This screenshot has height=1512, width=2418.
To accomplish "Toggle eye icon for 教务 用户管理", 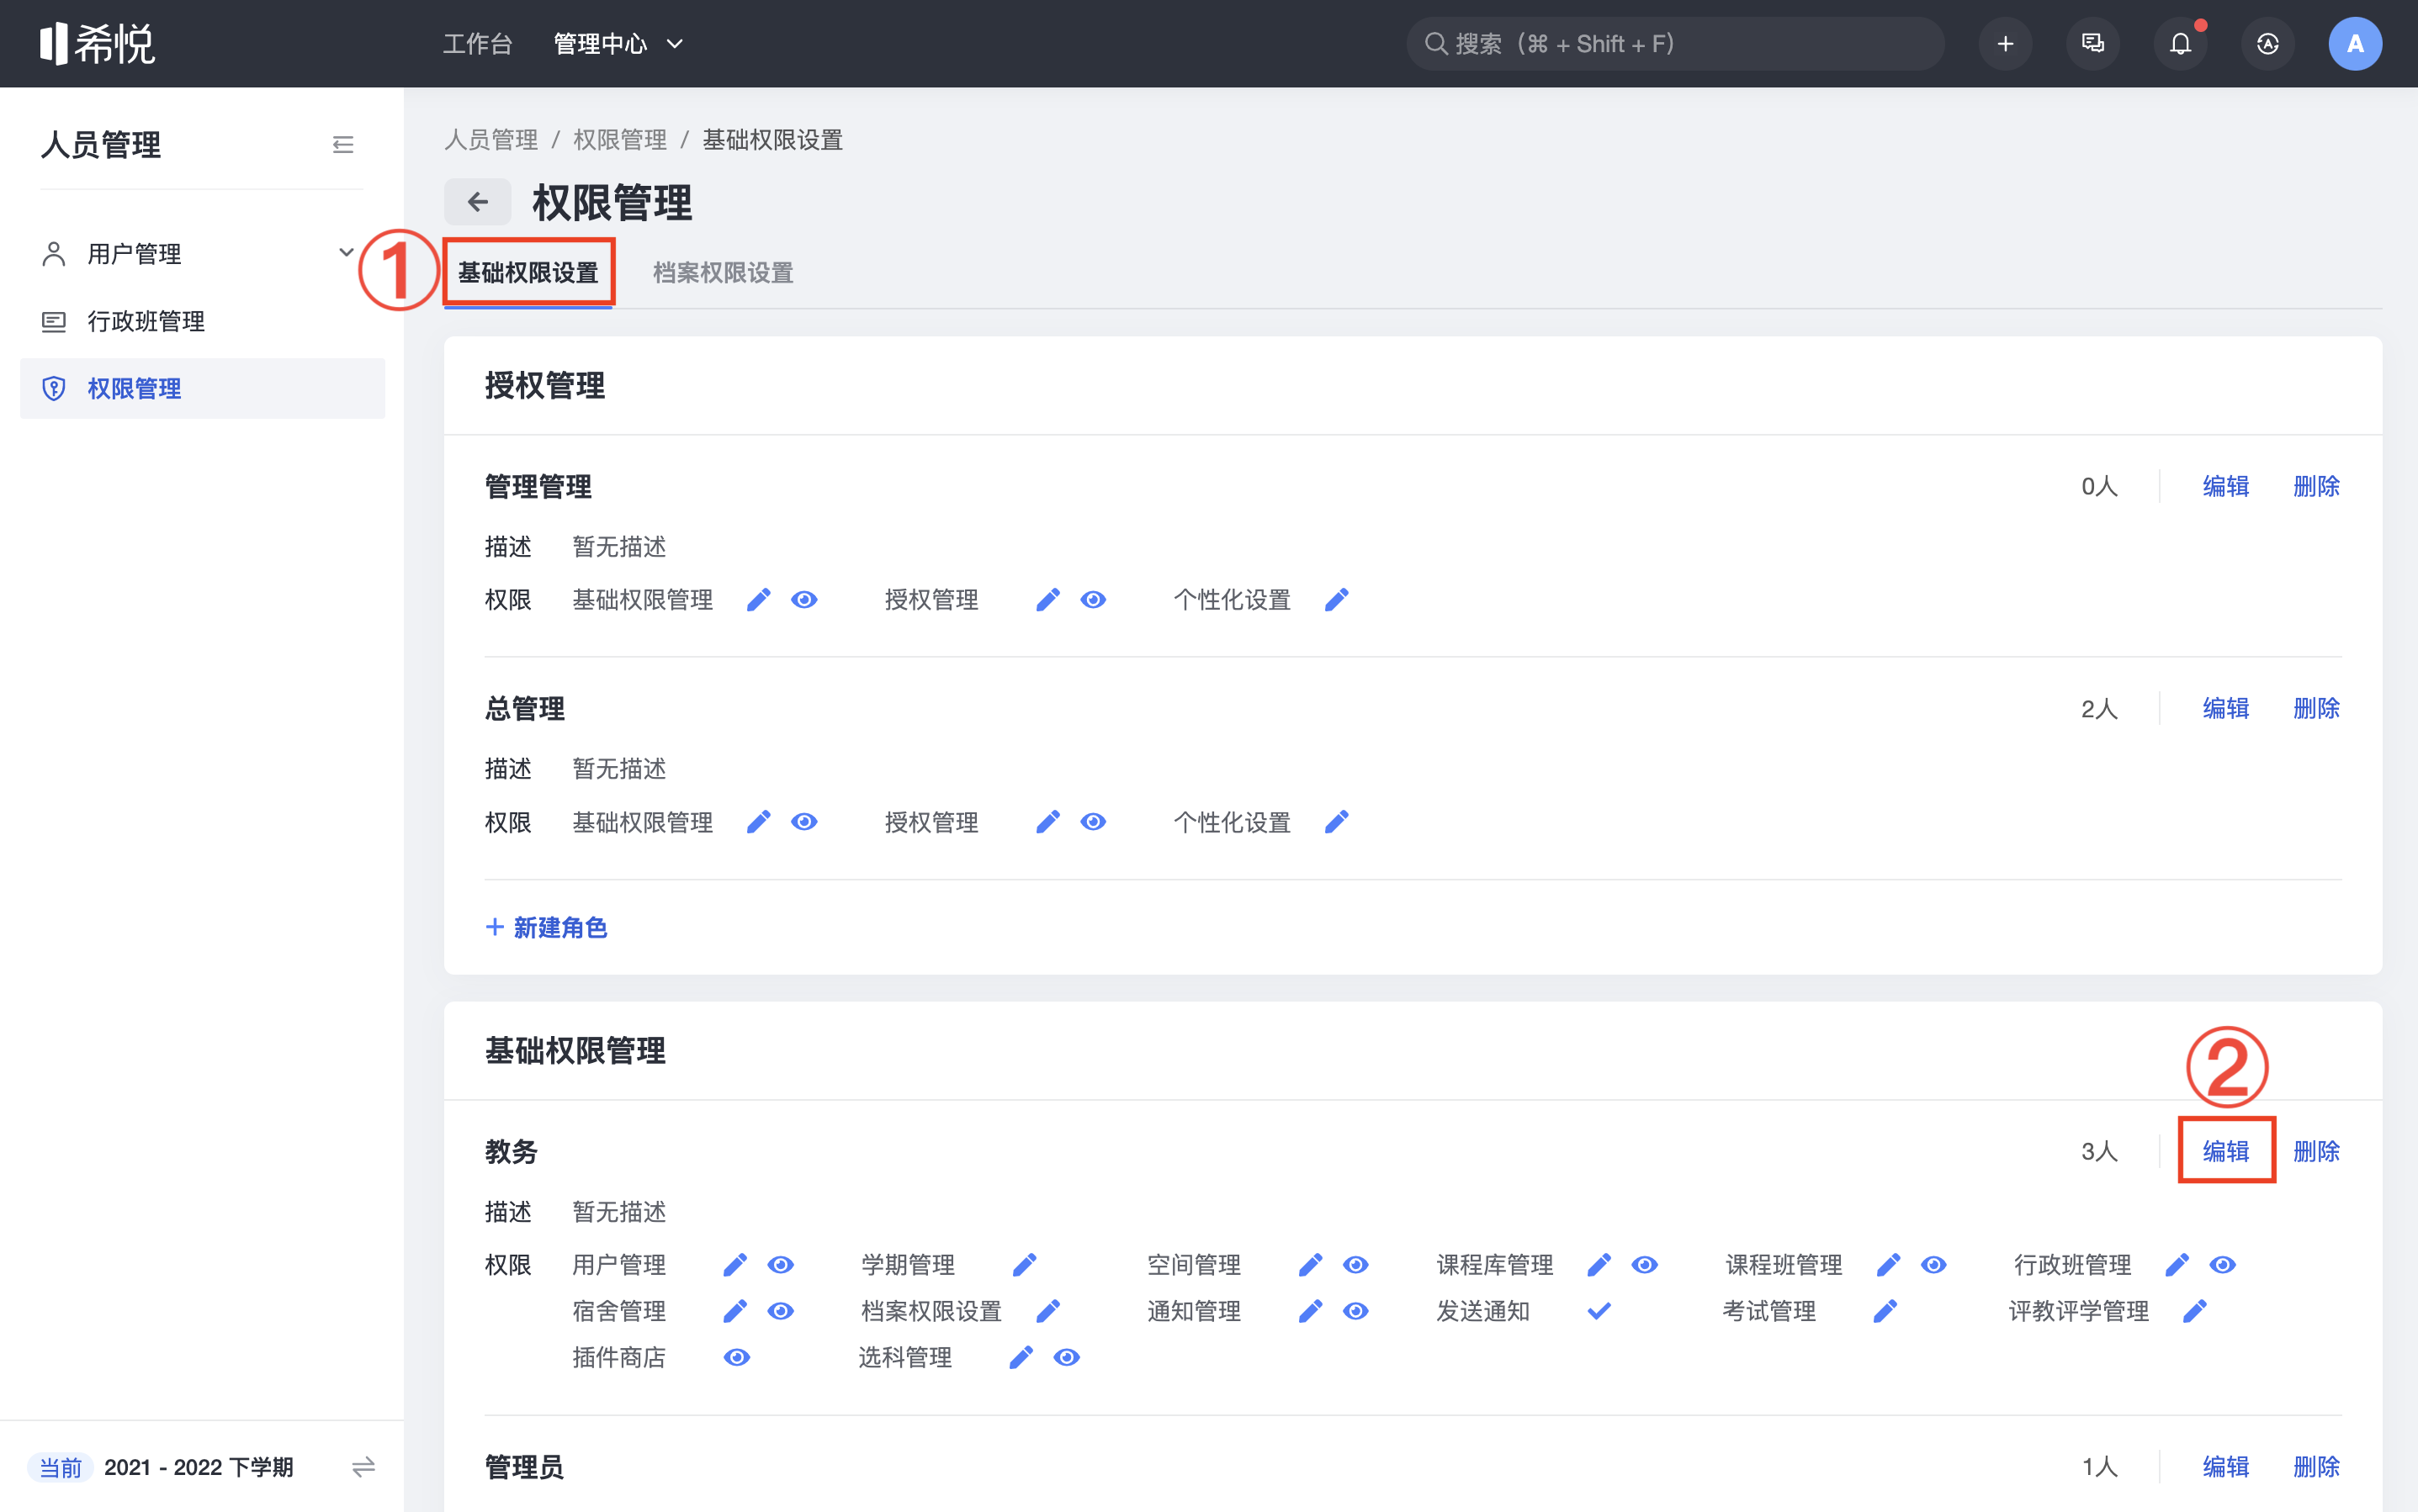I will 780,1264.
